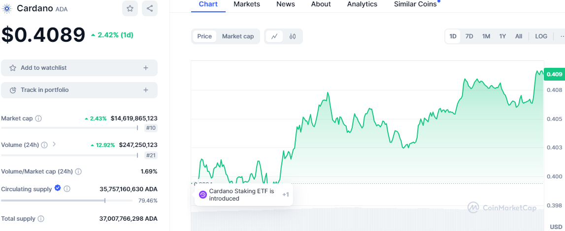Screen dimensions: 565x231
Task: Click the share icon next to Cardano
Action: click(x=150, y=8)
